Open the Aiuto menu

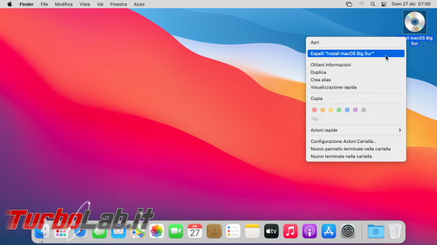click(x=139, y=4)
